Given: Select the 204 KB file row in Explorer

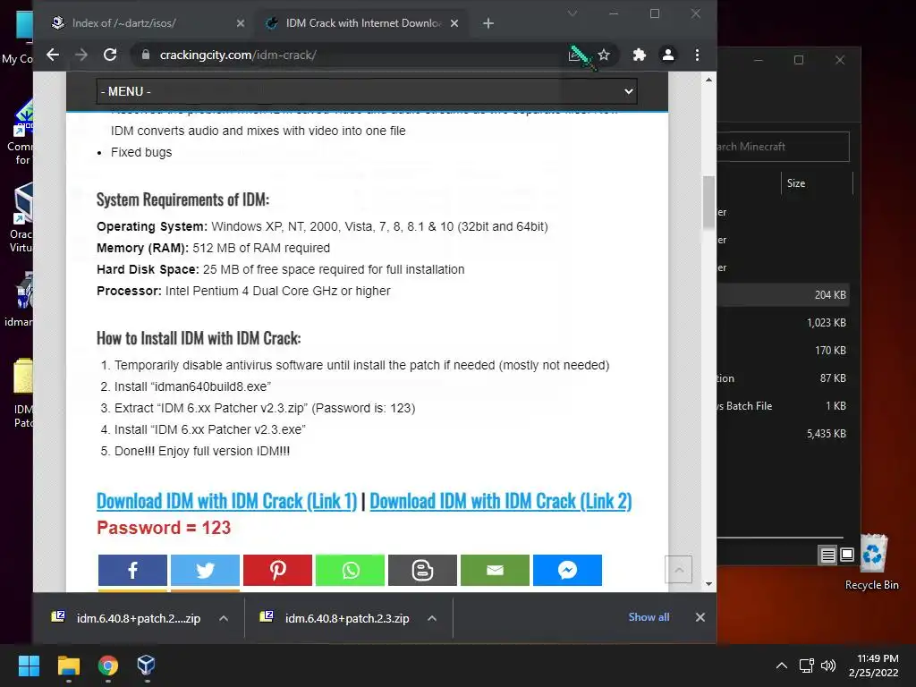Looking at the screenshot, I should 783,295.
